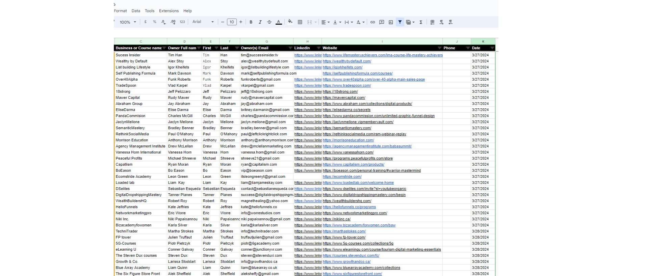Format selection as currency with pound icon
The width and height of the screenshot is (646, 276).
146,22
